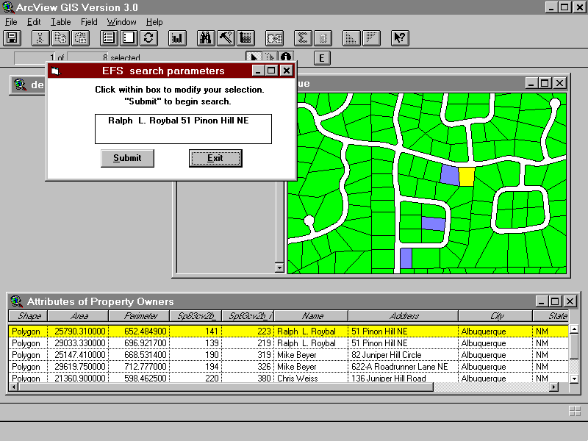Click legend panel scroll down arrow
Image resolution: width=588 pixels, height=441 pixels.
279,268
